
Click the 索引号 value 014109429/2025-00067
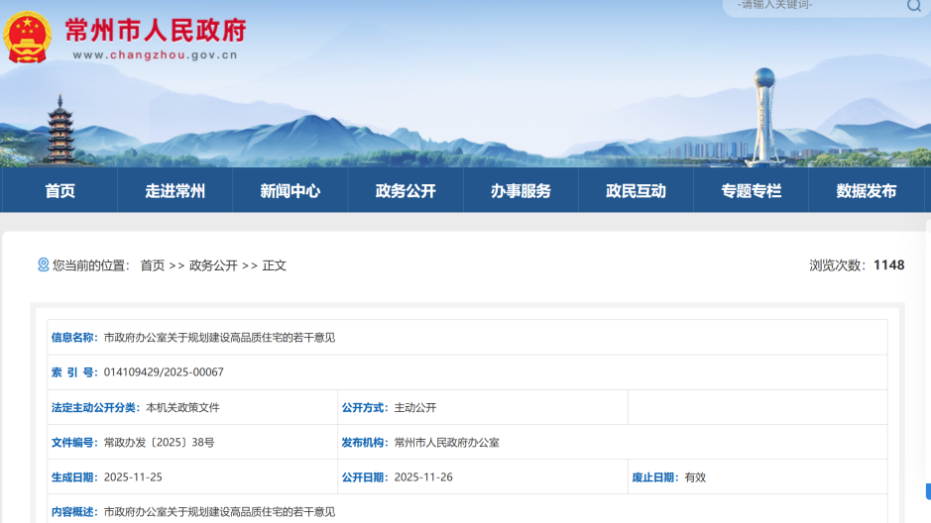pos(164,372)
